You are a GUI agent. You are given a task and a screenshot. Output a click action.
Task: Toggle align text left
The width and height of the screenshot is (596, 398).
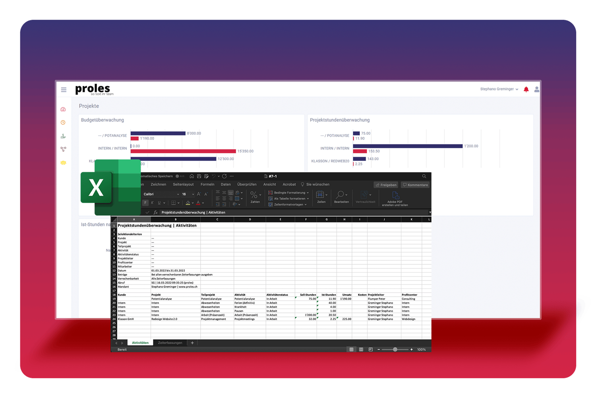coord(218,198)
